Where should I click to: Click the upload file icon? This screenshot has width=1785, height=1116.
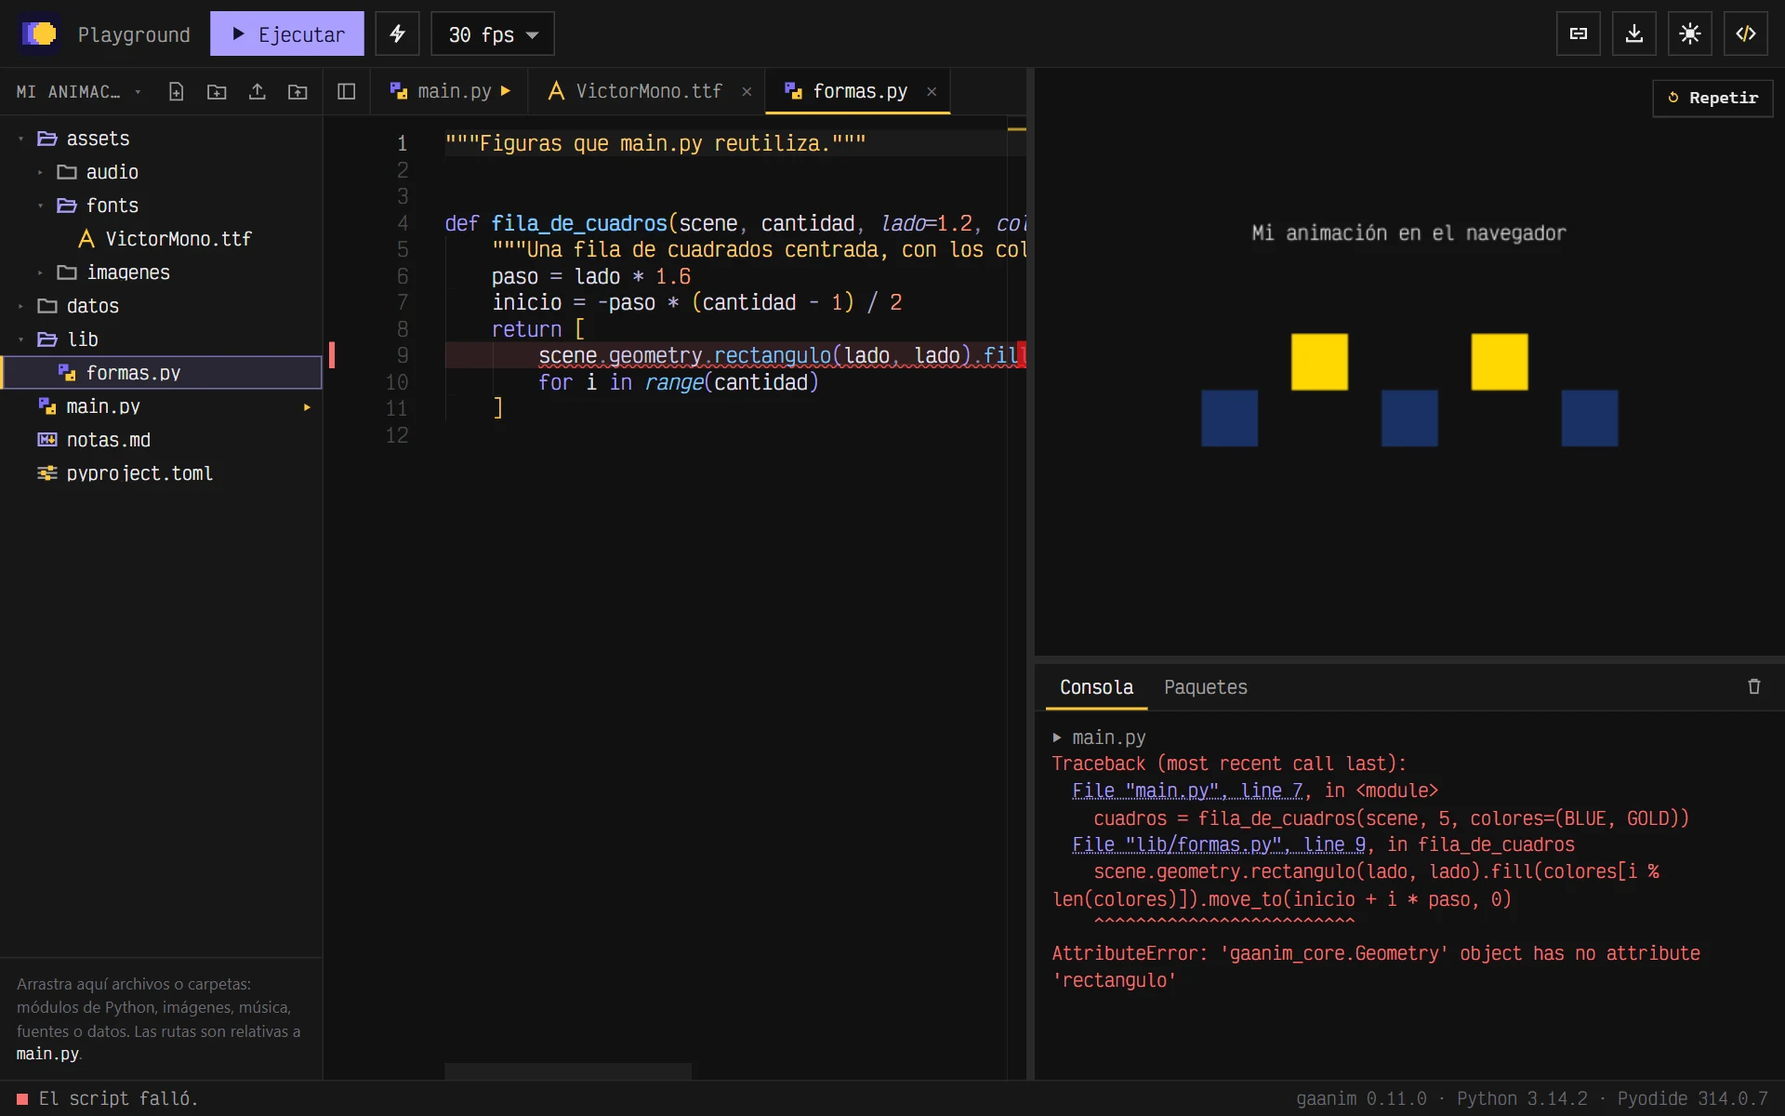coord(258,92)
